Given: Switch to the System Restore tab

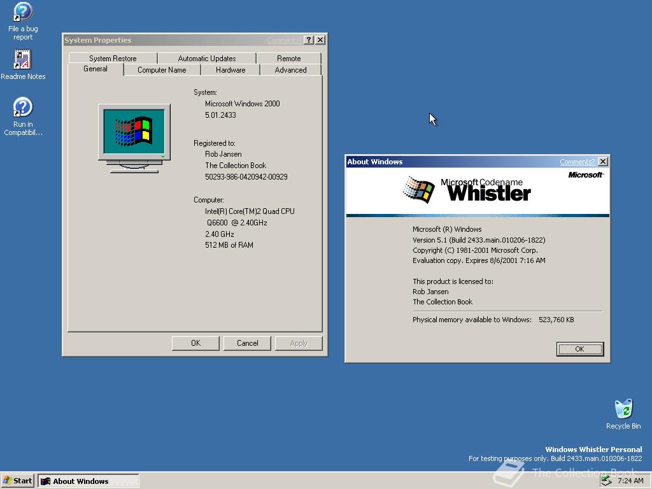Looking at the screenshot, I should (113, 58).
